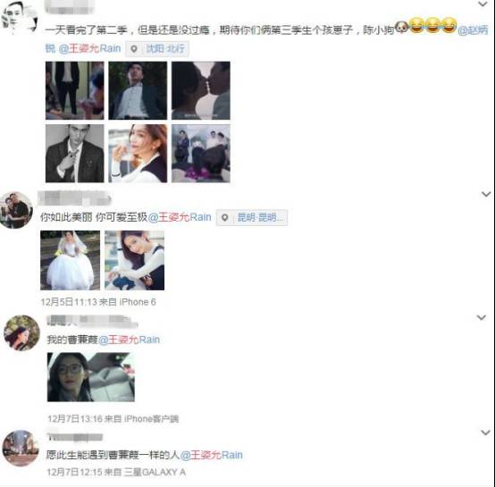Image resolution: width=495 pixels, height=487 pixels.
Task: Click the dog emoji after 陈小狗
Action: pos(401,28)
